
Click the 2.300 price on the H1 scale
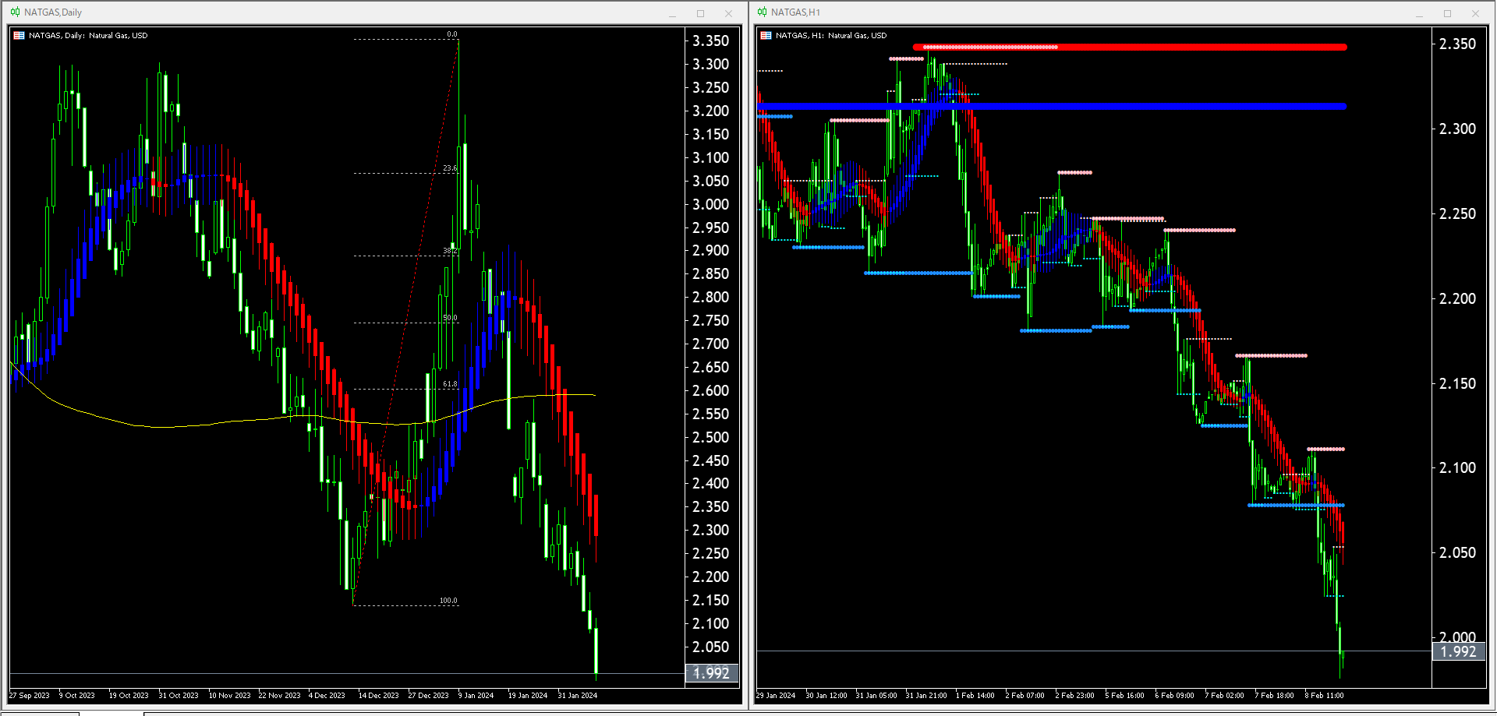[x=1458, y=129]
